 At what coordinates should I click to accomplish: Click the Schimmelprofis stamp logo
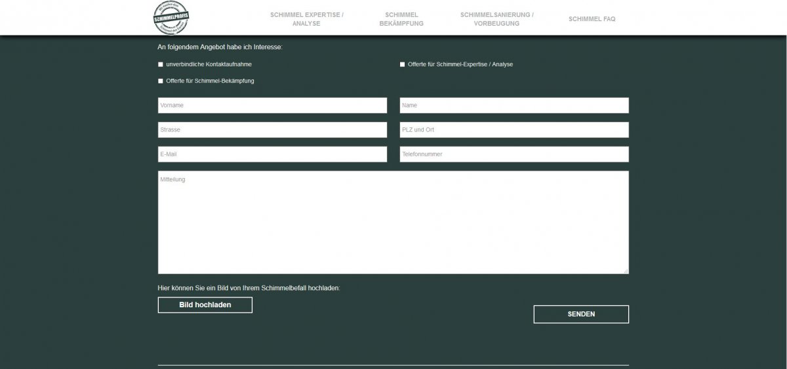[170, 18]
